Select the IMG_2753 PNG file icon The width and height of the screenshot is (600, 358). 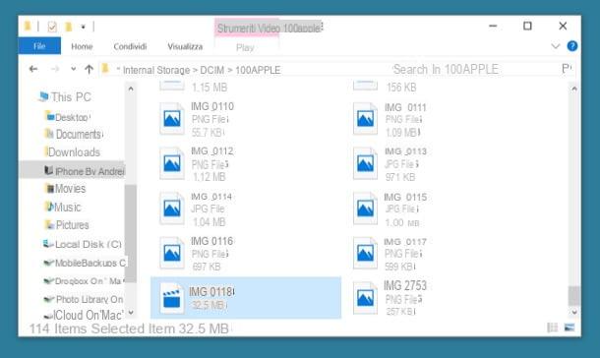tap(366, 298)
